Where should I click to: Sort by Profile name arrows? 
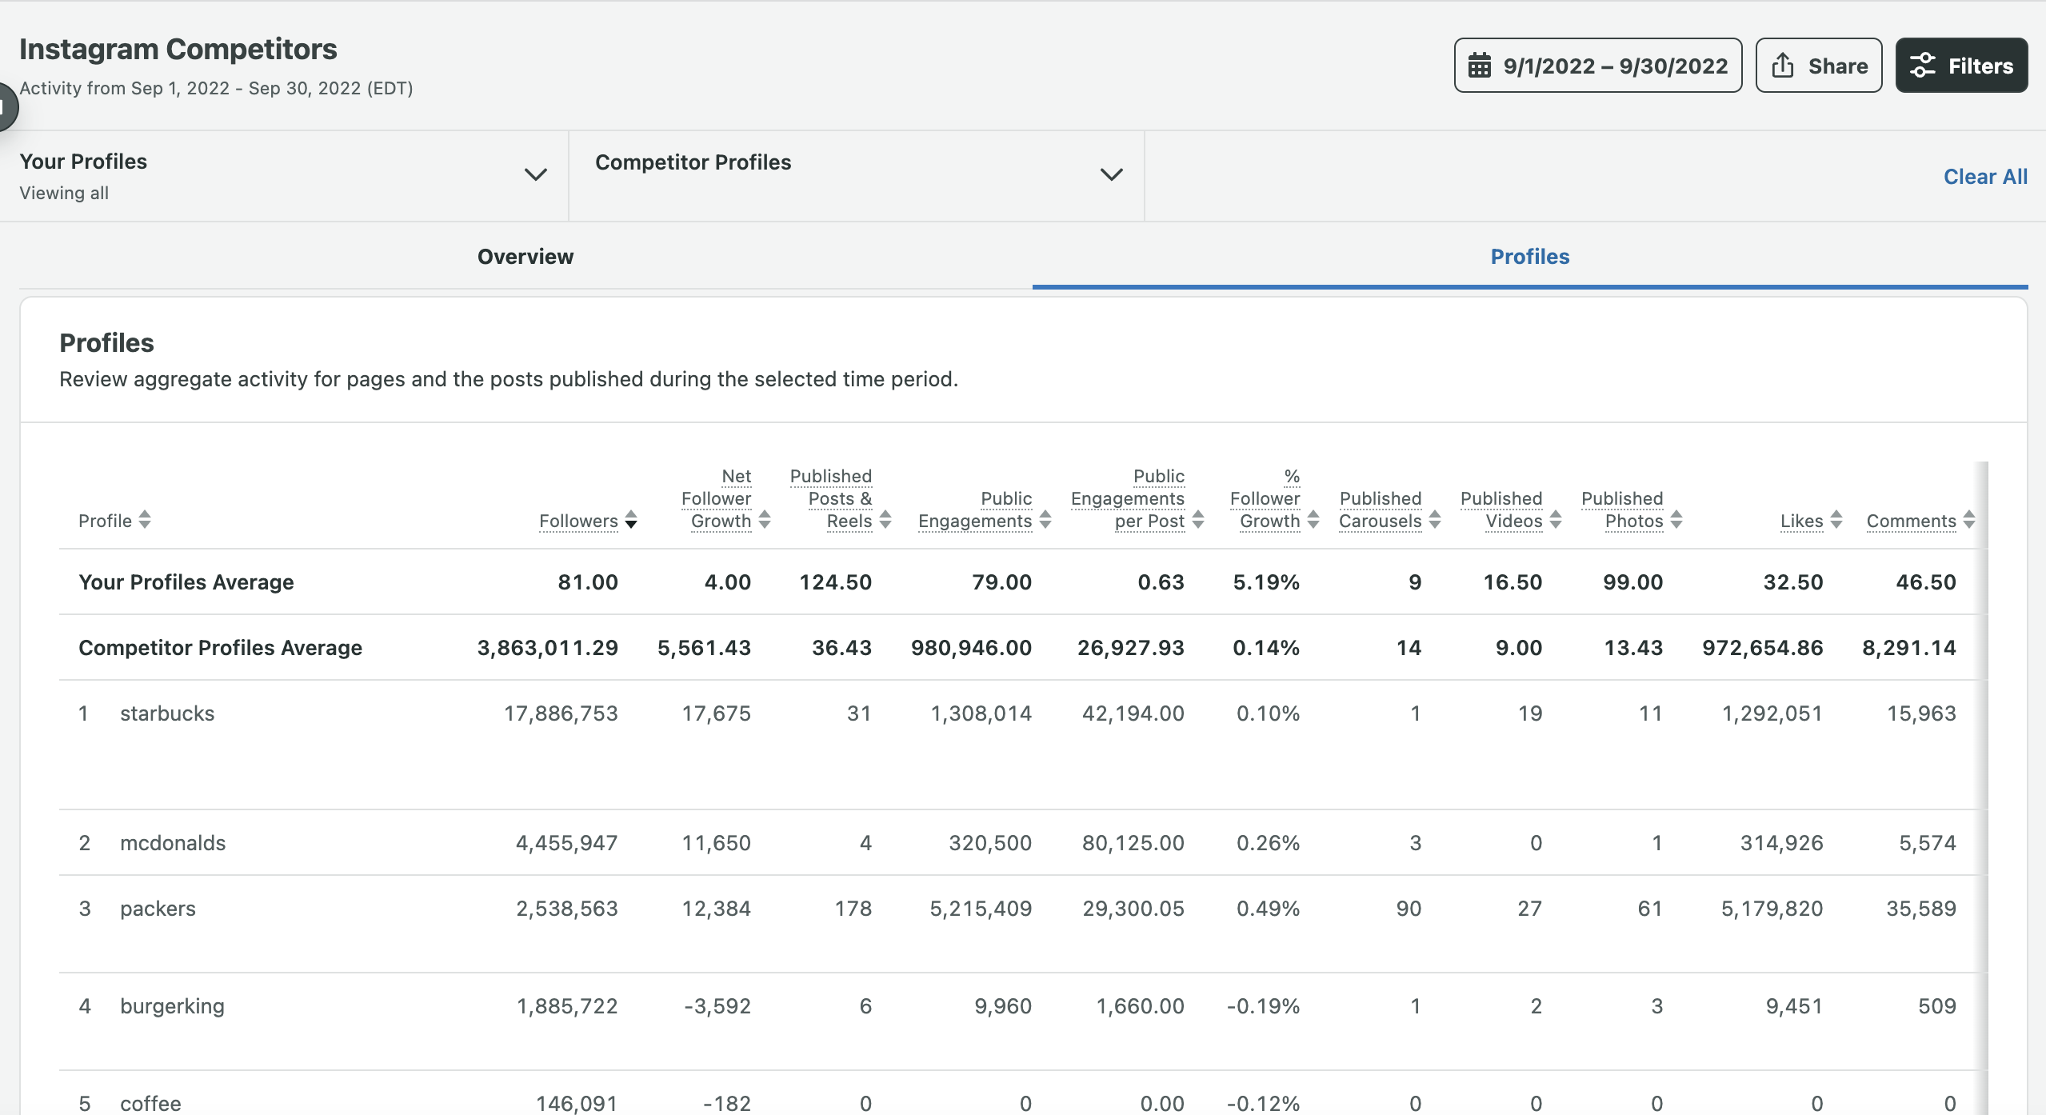coord(145,521)
